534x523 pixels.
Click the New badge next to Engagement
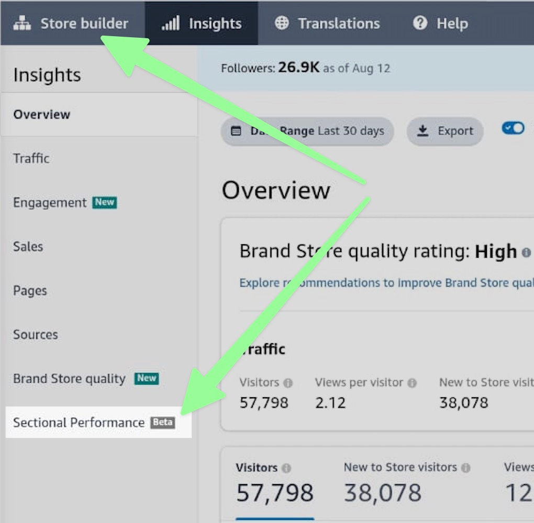105,202
